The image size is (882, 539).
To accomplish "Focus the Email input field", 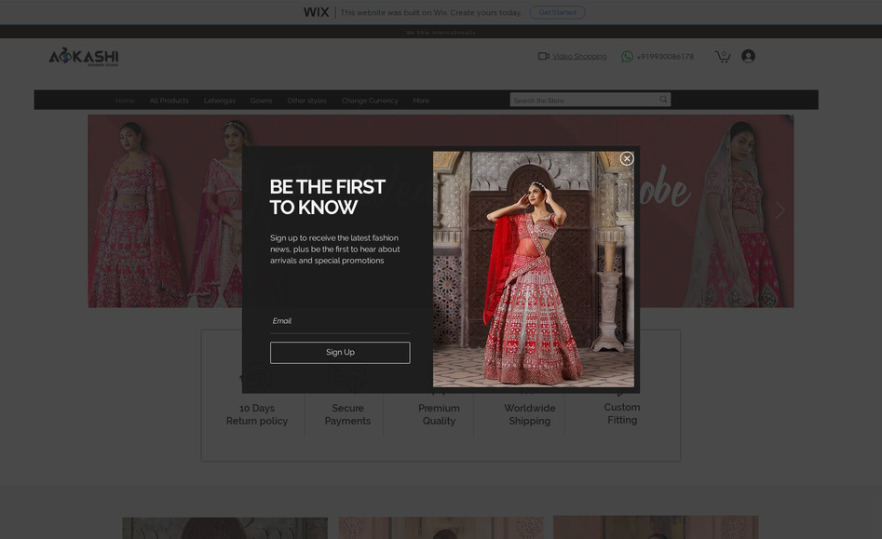I will click(339, 321).
